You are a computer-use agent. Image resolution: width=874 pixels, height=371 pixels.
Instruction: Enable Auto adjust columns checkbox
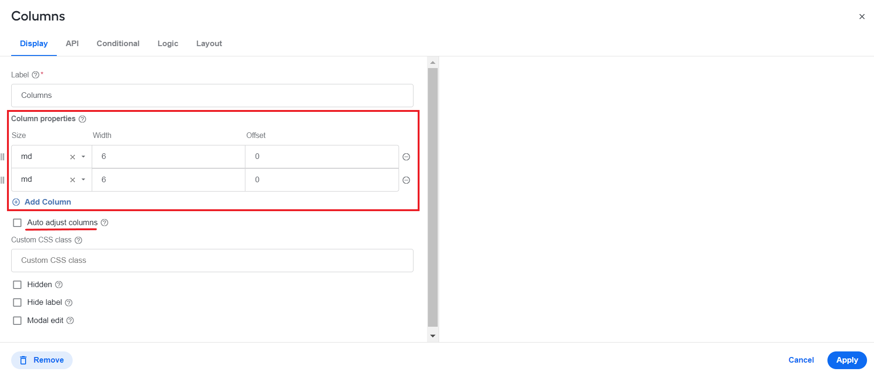pos(17,223)
